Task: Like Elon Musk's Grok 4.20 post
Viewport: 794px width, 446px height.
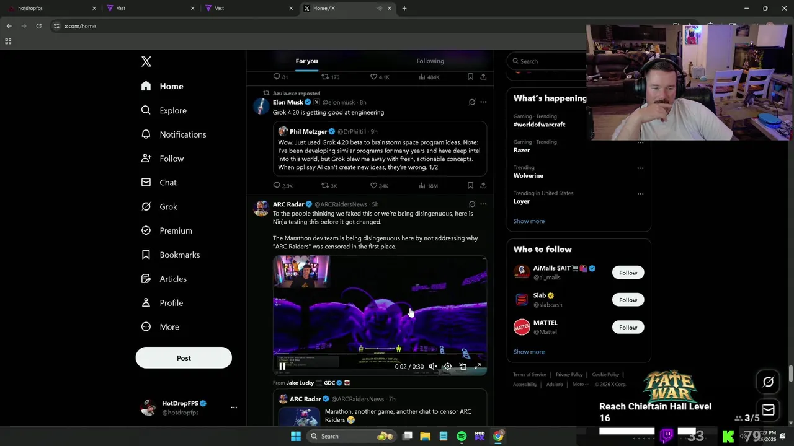Action: (x=379, y=186)
